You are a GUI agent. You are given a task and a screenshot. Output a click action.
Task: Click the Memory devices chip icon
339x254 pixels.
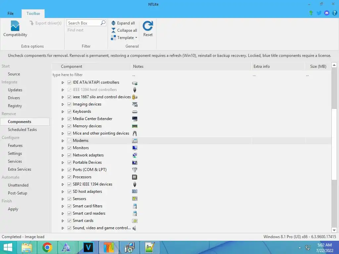135,126
